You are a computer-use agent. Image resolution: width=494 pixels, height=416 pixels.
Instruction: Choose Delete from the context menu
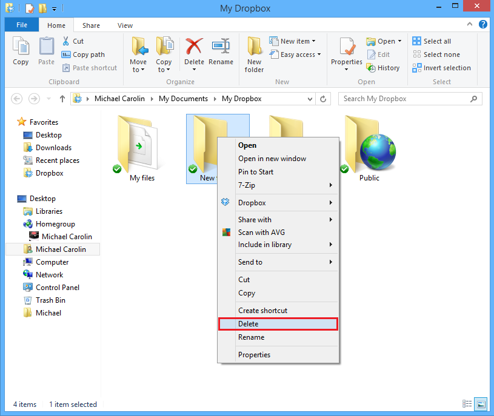tap(250, 323)
